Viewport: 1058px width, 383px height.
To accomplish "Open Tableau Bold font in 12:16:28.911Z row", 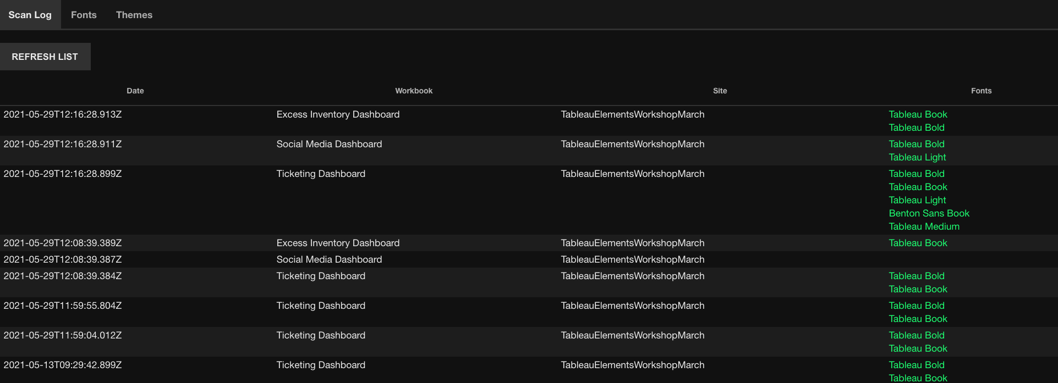I will (917, 144).
